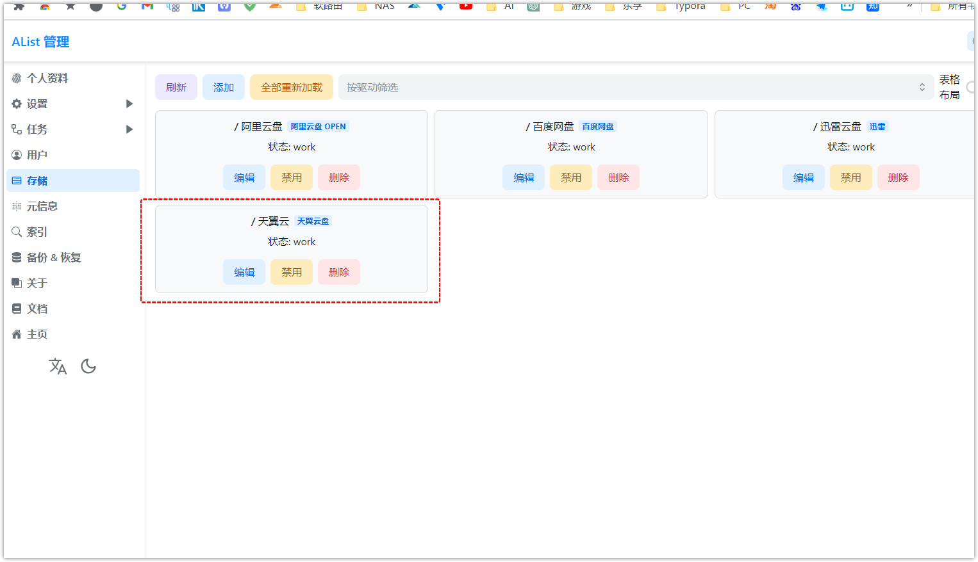Toggle dark mode with the moon icon
Viewport: 978px width, 562px height.
tap(88, 366)
